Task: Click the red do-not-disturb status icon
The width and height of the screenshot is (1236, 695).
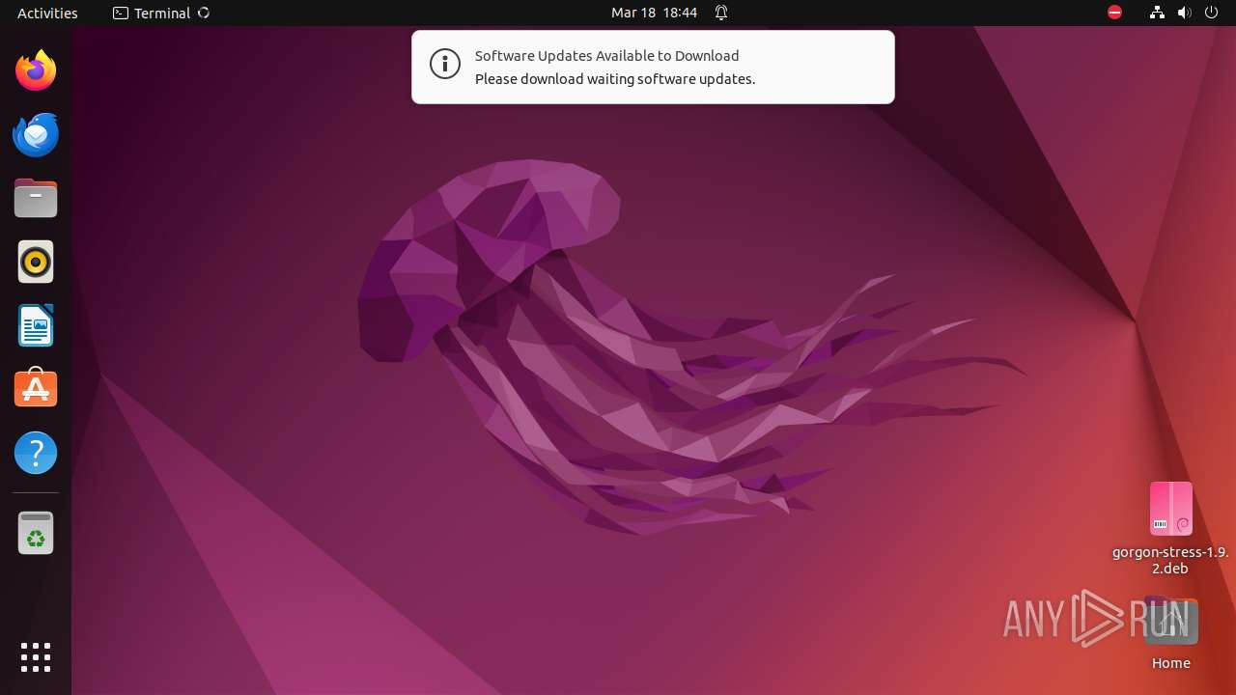Action: [x=1114, y=13]
